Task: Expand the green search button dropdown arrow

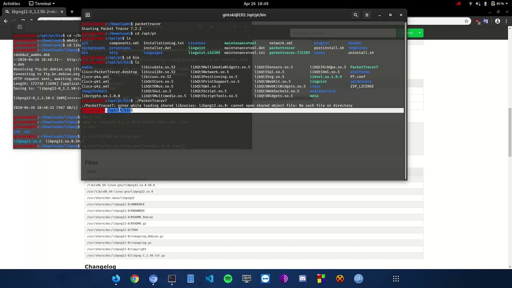Action: 420,33
